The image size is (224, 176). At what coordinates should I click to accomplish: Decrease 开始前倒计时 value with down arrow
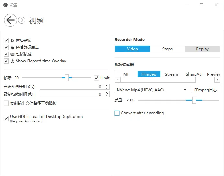pos(106,88)
